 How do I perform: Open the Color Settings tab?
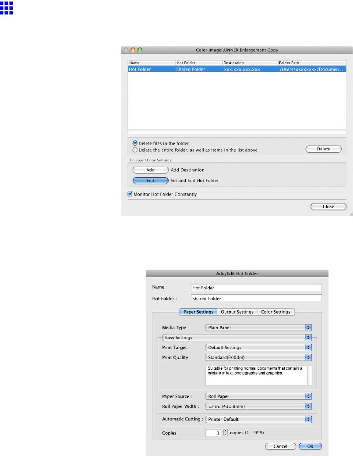[276, 312]
